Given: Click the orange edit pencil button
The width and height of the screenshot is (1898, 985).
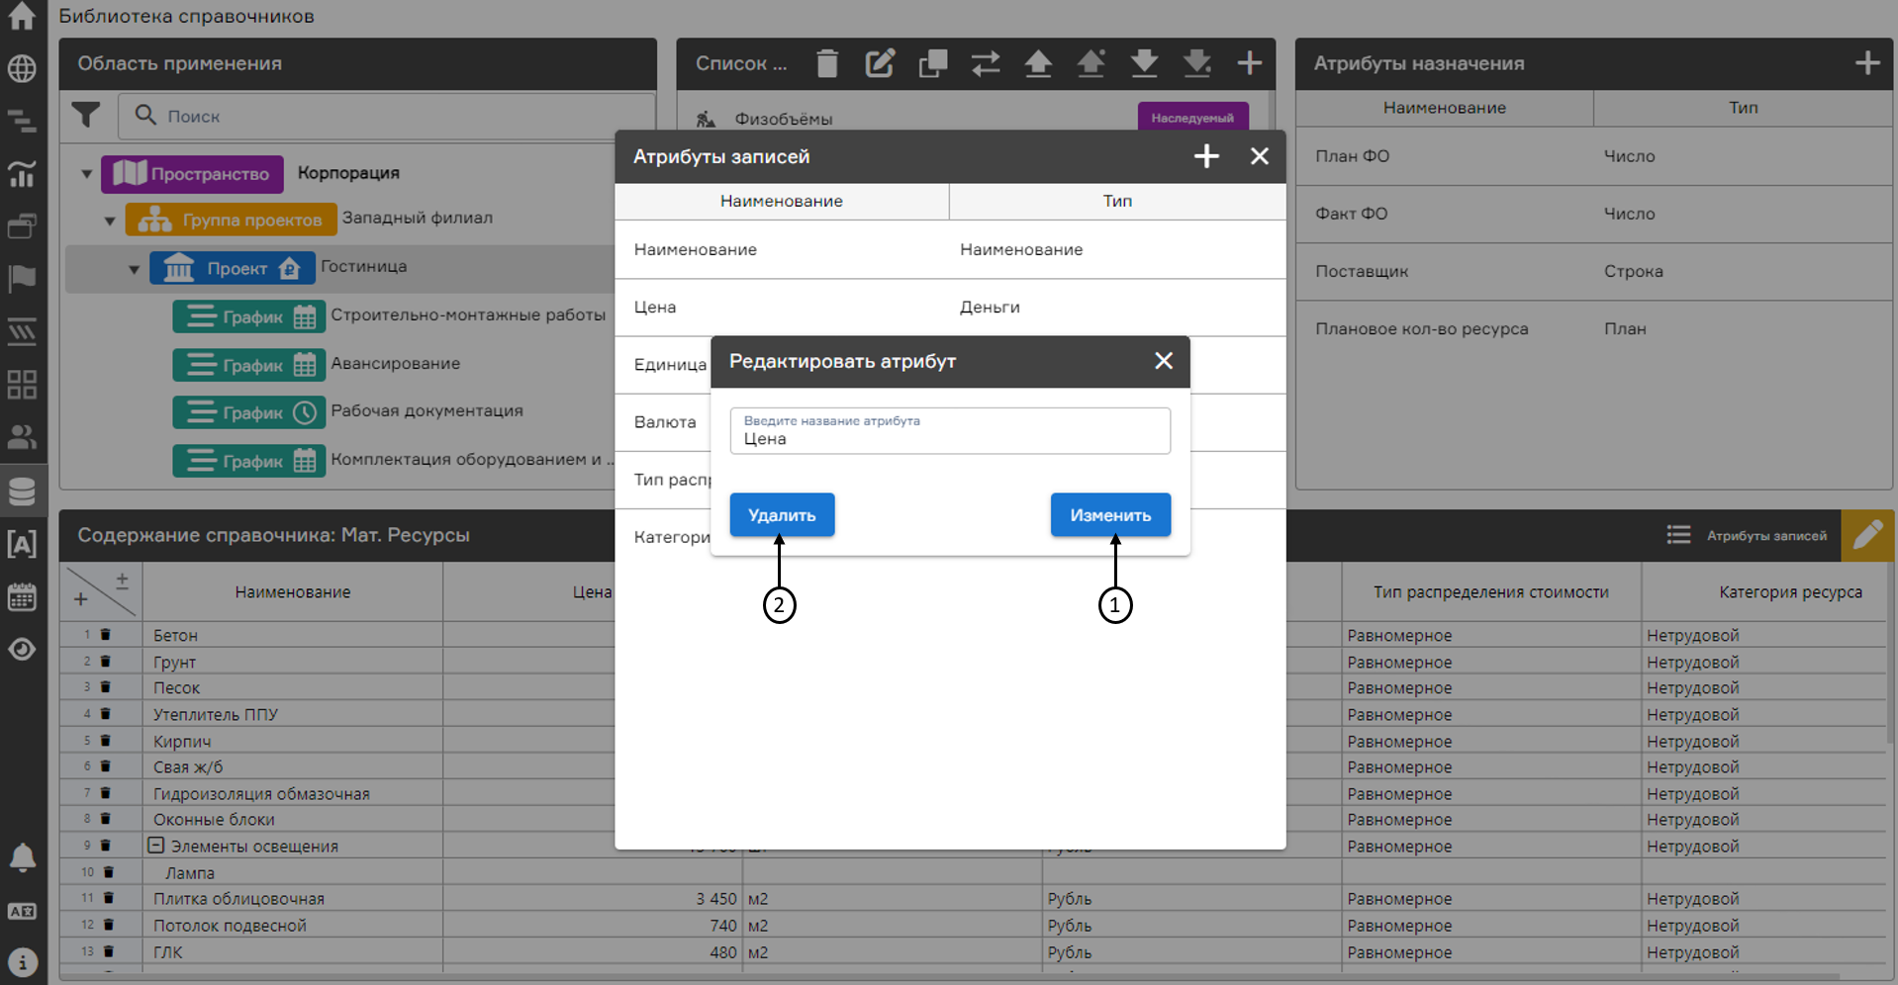Looking at the screenshot, I should point(1867,535).
